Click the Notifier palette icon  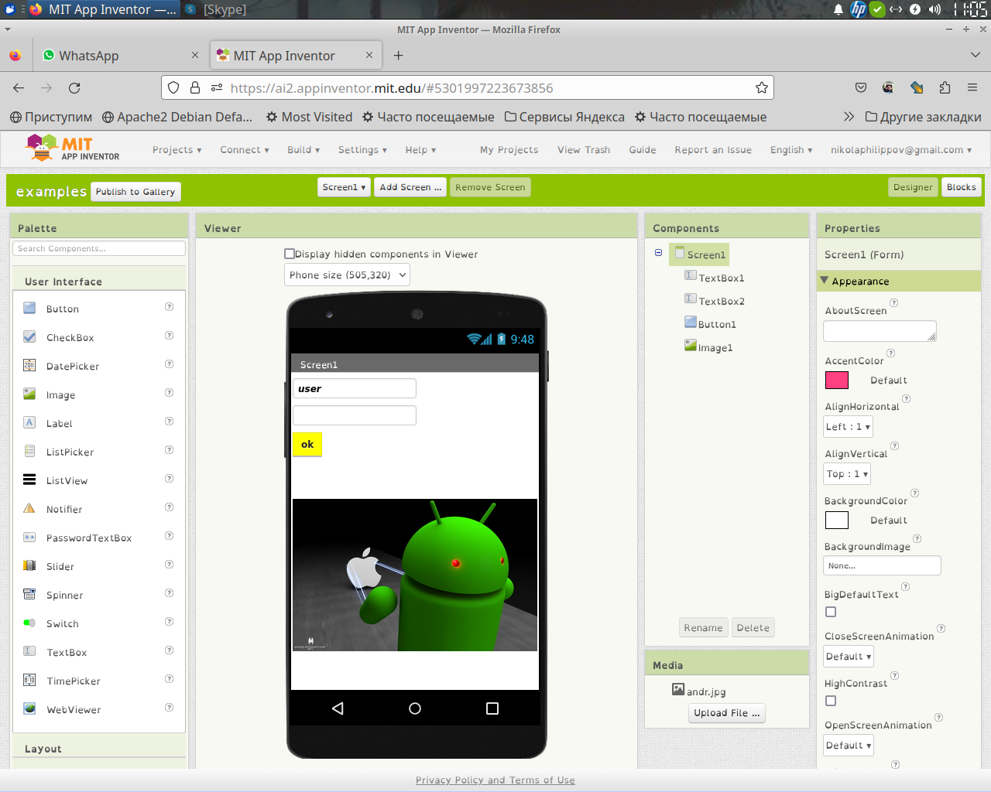pyautogui.click(x=29, y=508)
